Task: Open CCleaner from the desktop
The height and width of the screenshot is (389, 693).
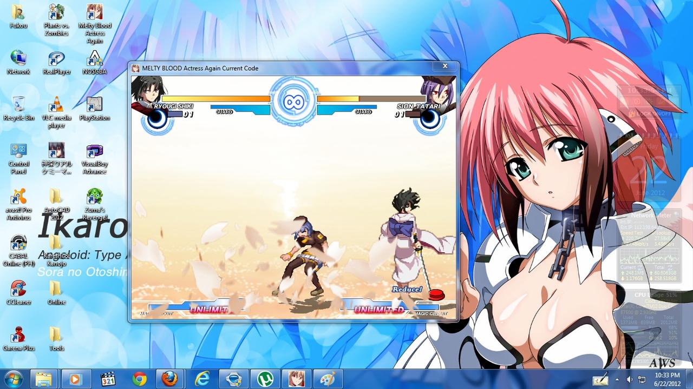Action: tap(18, 291)
